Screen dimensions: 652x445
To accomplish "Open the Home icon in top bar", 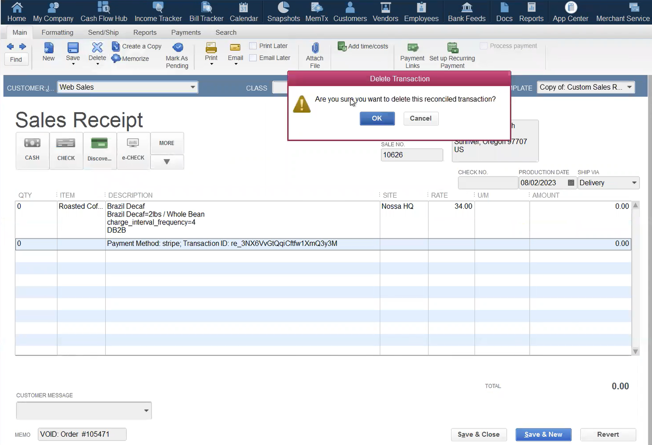I will (x=17, y=12).
